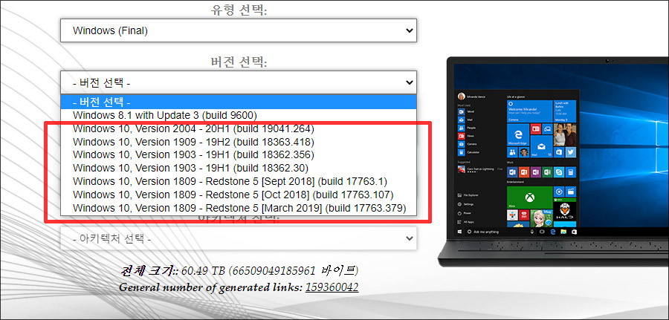The height and width of the screenshot is (320, 669).
Task: Choose Version 1809 Redstone 5 March 2019 build
Action: 238,208
